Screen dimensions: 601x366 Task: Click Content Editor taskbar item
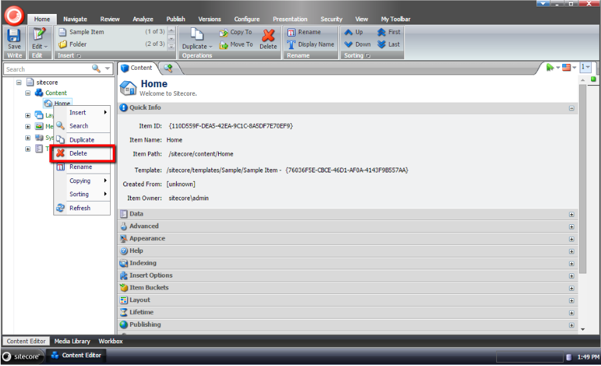point(76,355)
